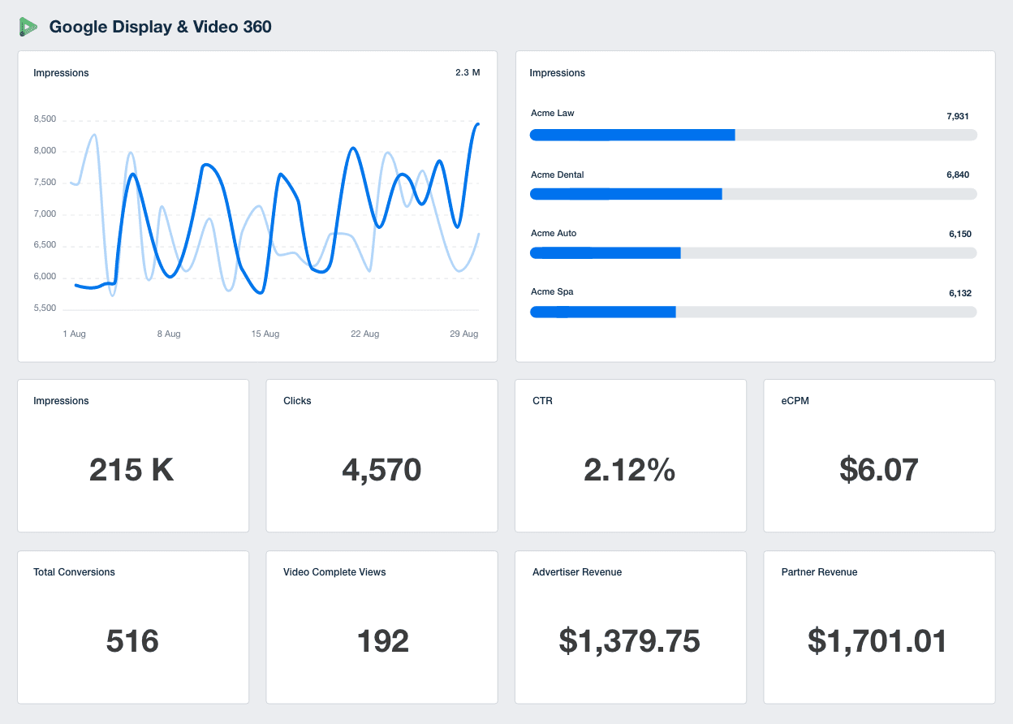
Task: Click the Video Complete Views card
Action: [381, 627]
